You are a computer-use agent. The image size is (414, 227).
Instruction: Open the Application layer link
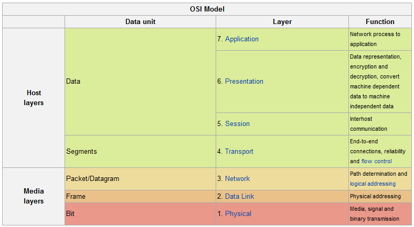241,39
